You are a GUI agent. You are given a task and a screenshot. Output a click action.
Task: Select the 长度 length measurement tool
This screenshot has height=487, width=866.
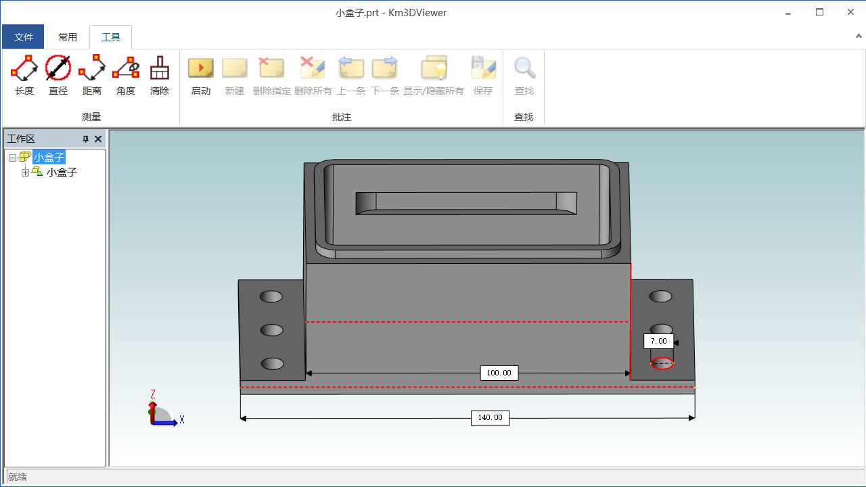24,75
